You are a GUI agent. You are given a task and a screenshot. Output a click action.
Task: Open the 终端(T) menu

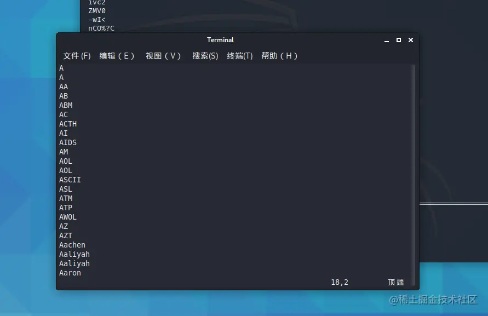[240, 56]
